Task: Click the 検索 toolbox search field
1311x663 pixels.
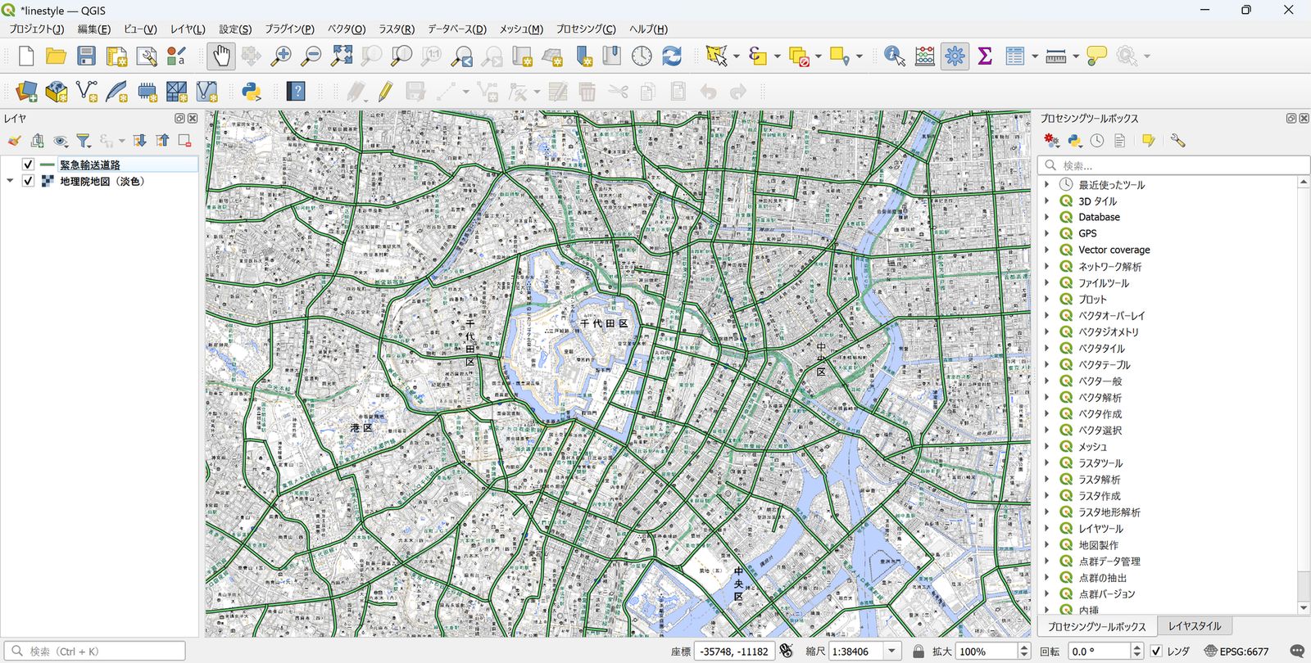Action: click(1173, 165)
